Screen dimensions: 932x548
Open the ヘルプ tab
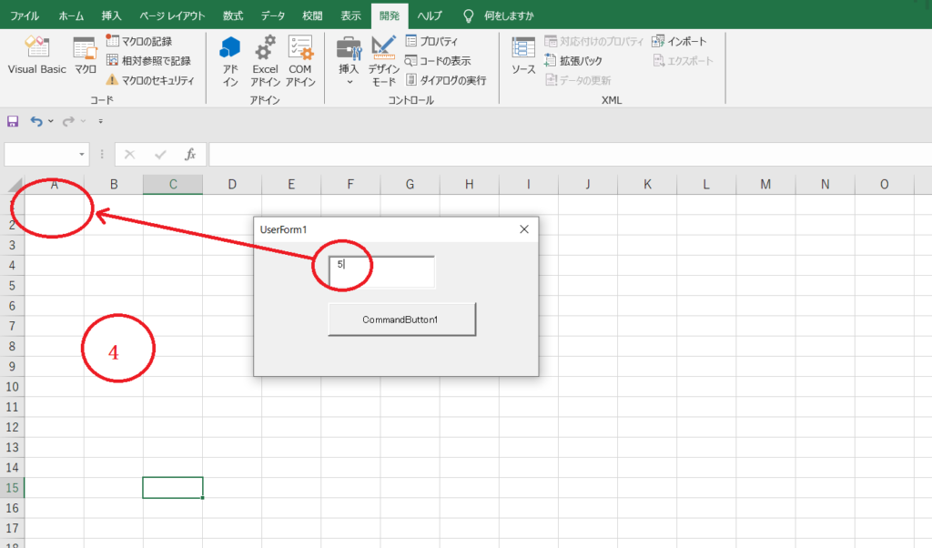click(430, 15)
